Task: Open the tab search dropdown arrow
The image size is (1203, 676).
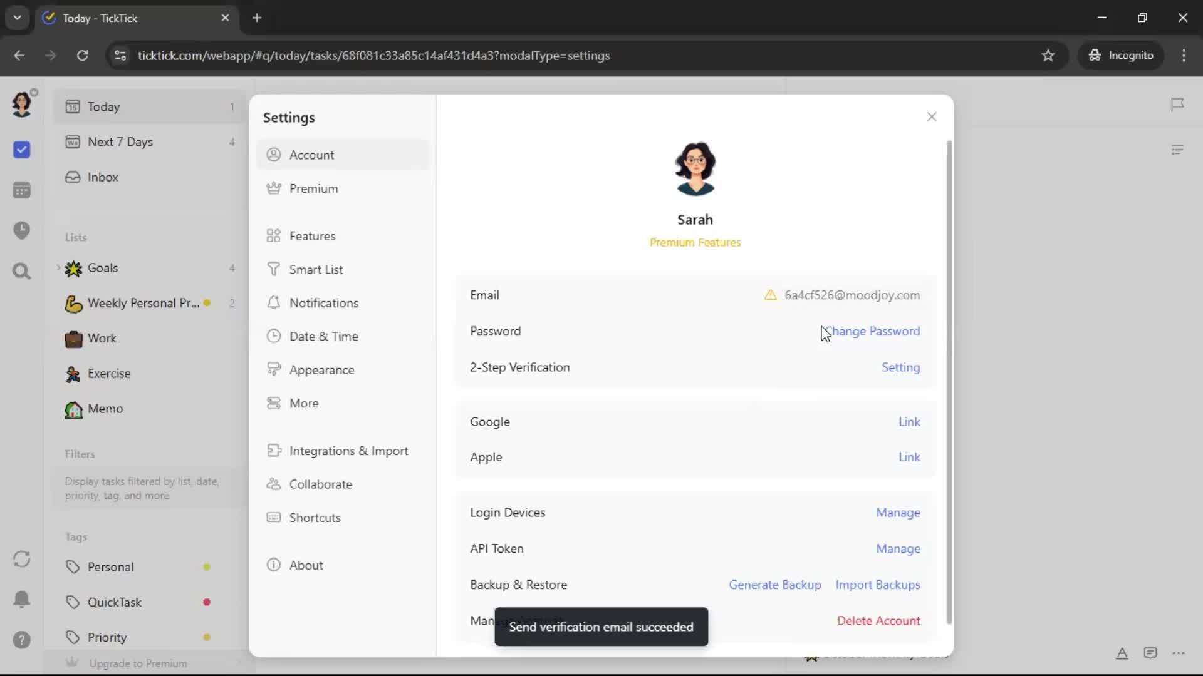Action: (x=17, y=18)
